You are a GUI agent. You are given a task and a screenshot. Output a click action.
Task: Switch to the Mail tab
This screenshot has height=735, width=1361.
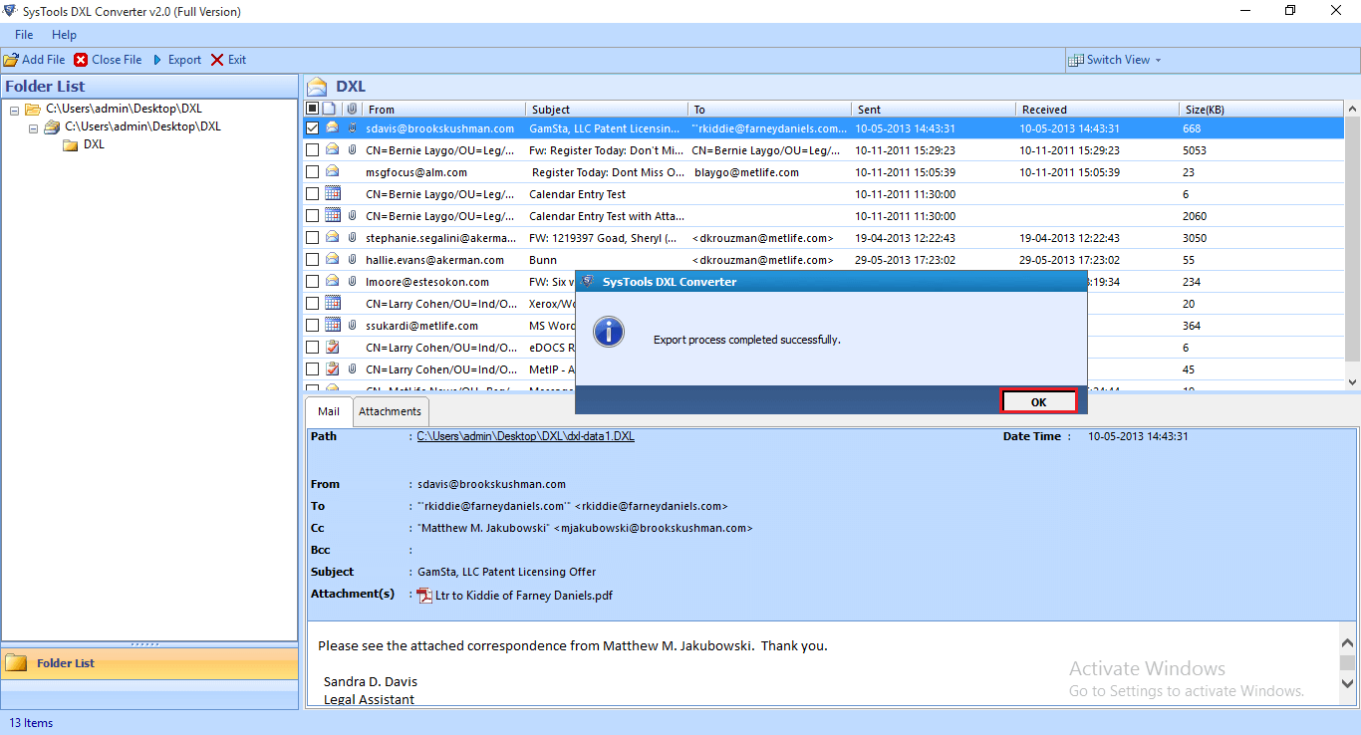pyautogui.click(x=329, y=411)
